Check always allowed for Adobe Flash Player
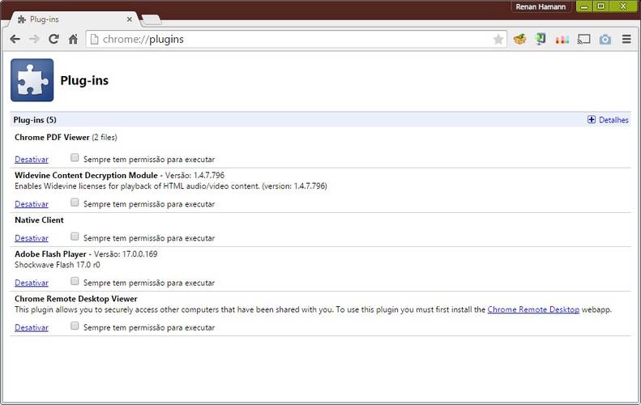This screenshot has width=641, height=405. click(75, 281)
